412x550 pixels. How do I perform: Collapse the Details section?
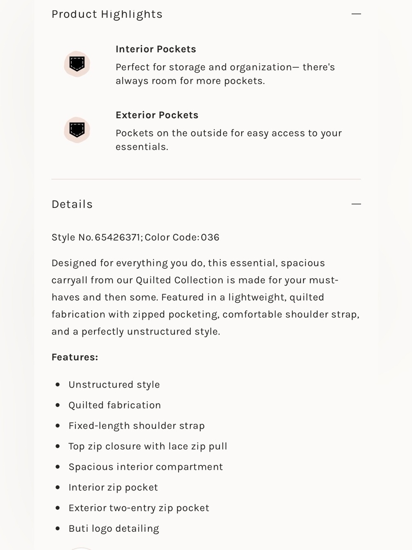(x=356, y=204)
